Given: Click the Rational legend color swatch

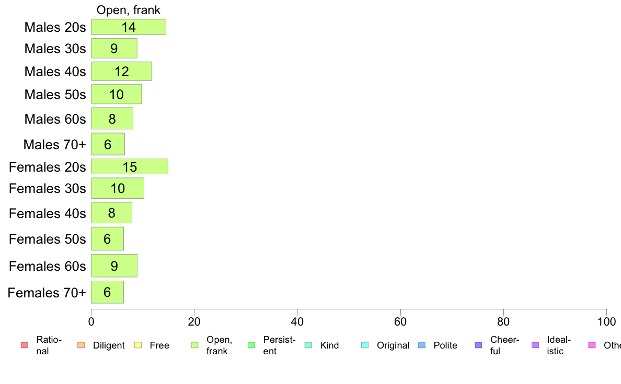Looking at the screenshot, I should pyautogui.click(x=24, y=345).
